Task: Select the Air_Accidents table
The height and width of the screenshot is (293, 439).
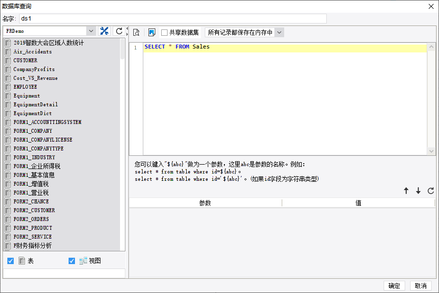Action: (32, 51)
